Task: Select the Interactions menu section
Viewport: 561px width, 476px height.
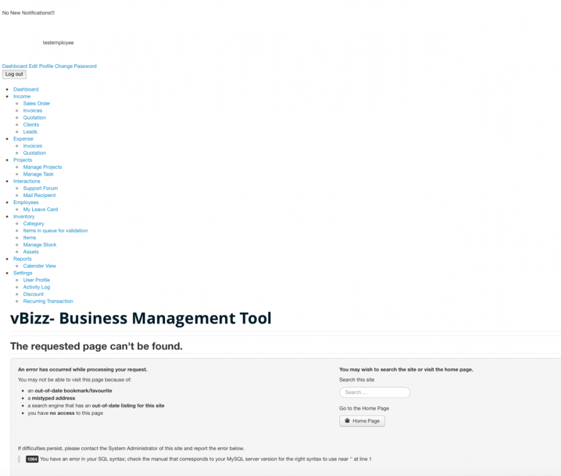Action: tap(27, 181)
